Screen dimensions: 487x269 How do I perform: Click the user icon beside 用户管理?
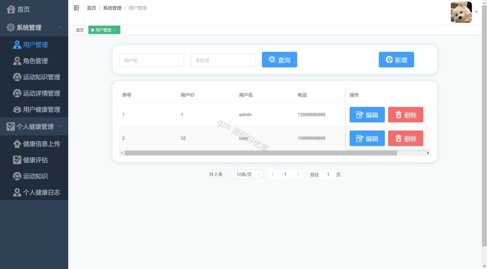tap(17, 45)
